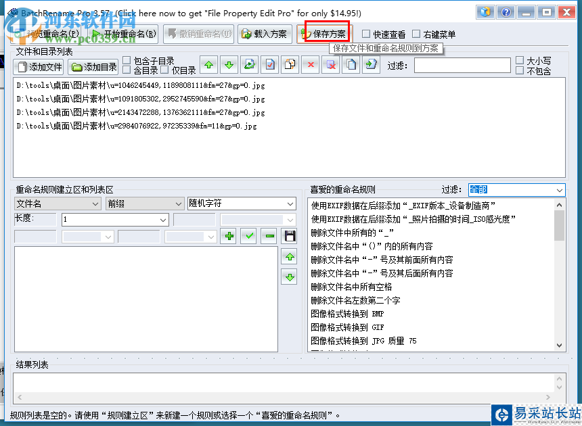
Task: Open the help question mark icon
Action: pyautogui.click(x=506, y=12)
